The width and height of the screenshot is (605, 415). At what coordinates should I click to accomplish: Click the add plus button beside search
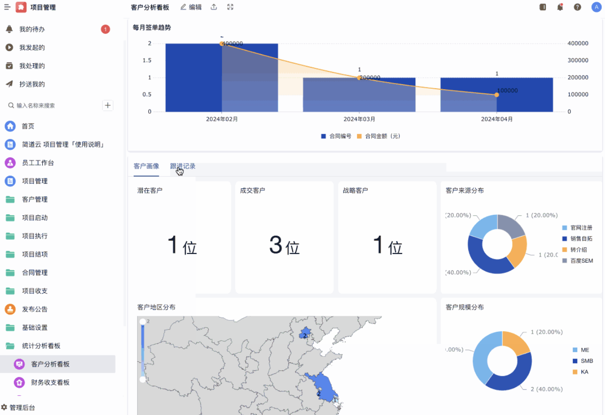pos(107,106)
